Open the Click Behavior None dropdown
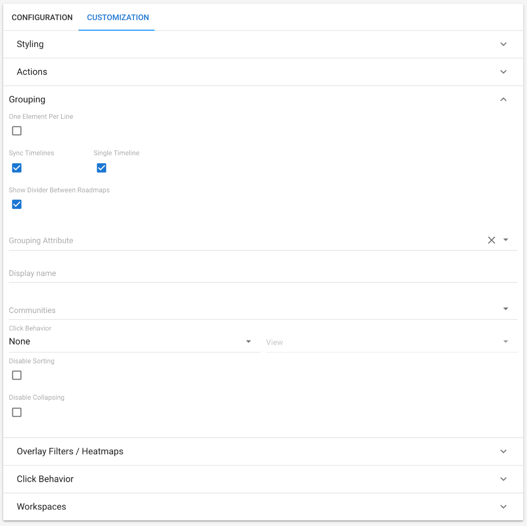The width and height of the screenshot is (527, 526). 248,342
